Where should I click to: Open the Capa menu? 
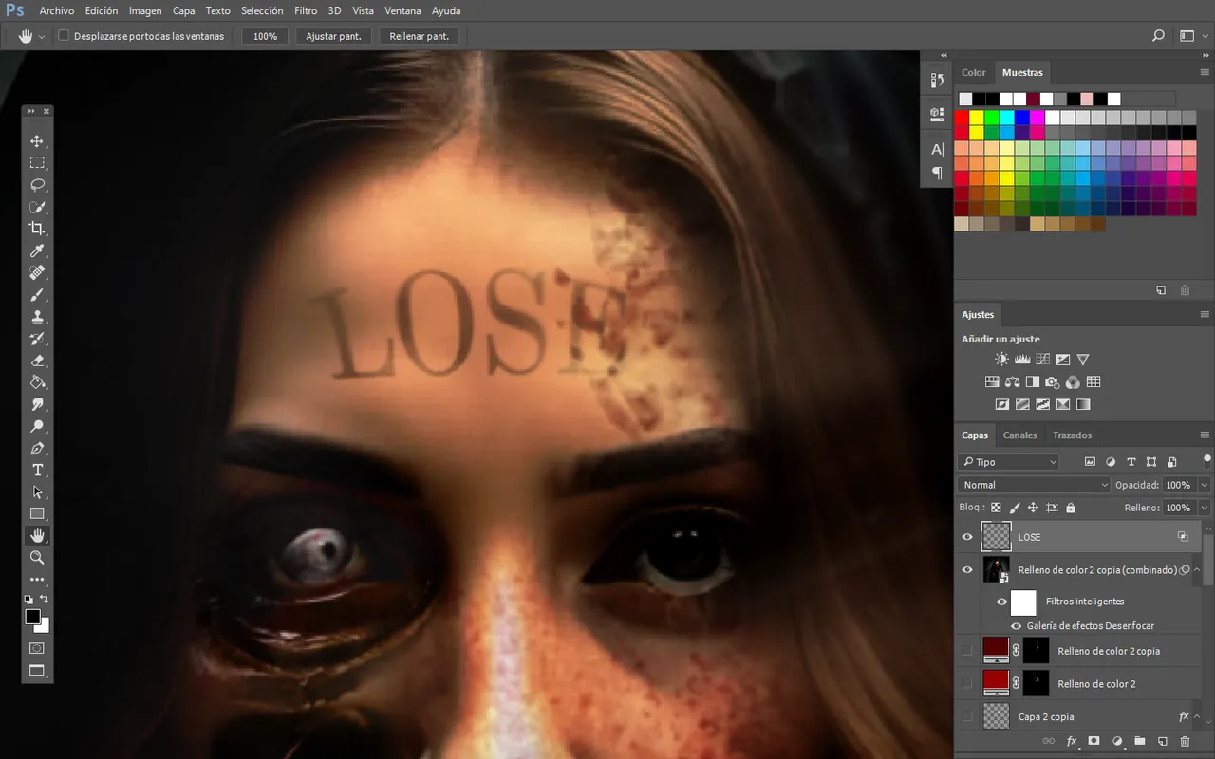point(184,11)
